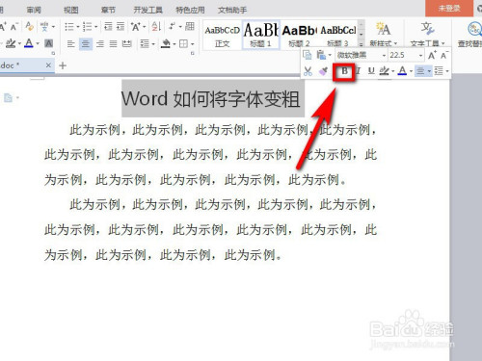Shrink font size using mini toolbar A-
This screenshot has width=482, height=361.
pos(444,55)
